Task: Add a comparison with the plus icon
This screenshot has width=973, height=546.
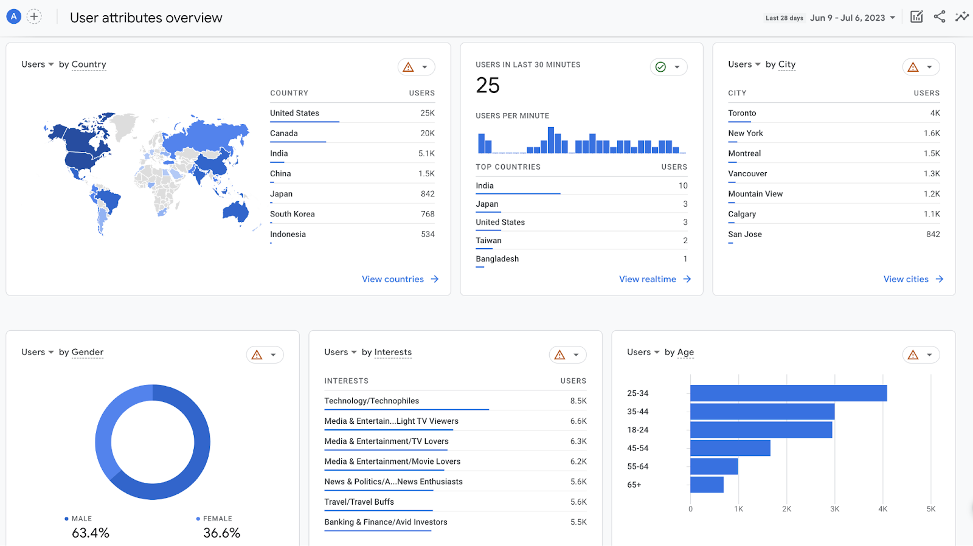Action: point(35,16)
